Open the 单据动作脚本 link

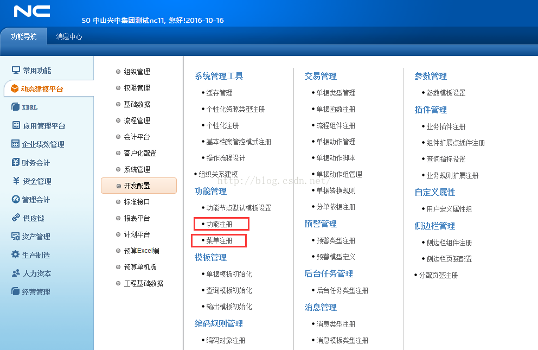click(x=336, y=158)
